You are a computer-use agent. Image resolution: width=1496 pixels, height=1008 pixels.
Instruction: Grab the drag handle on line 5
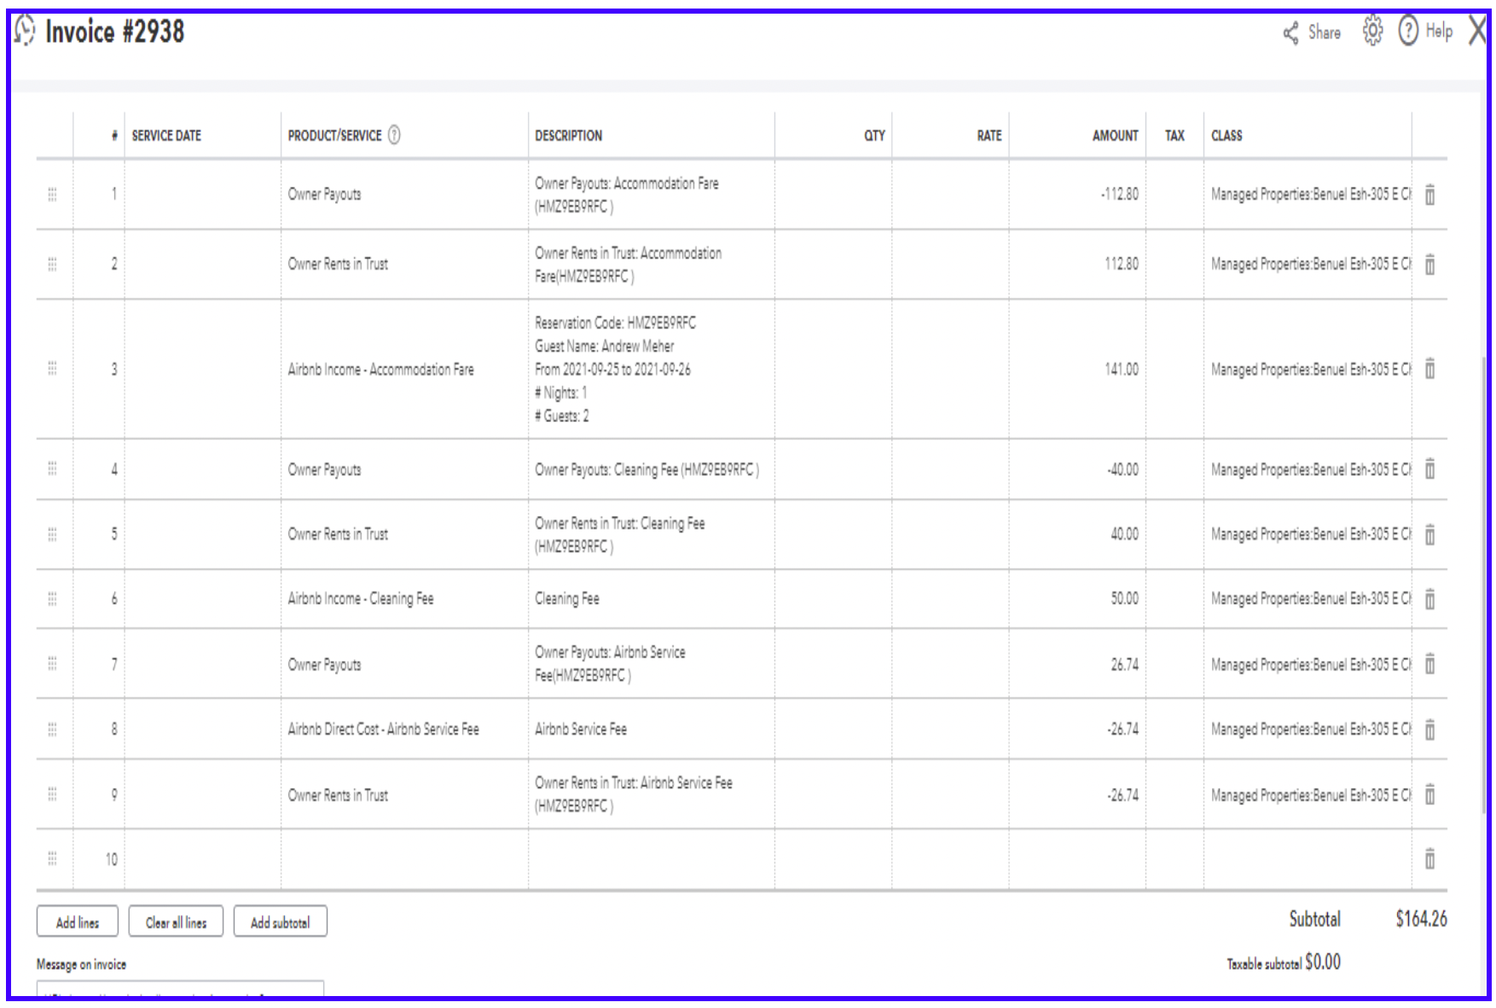point(52,535)
